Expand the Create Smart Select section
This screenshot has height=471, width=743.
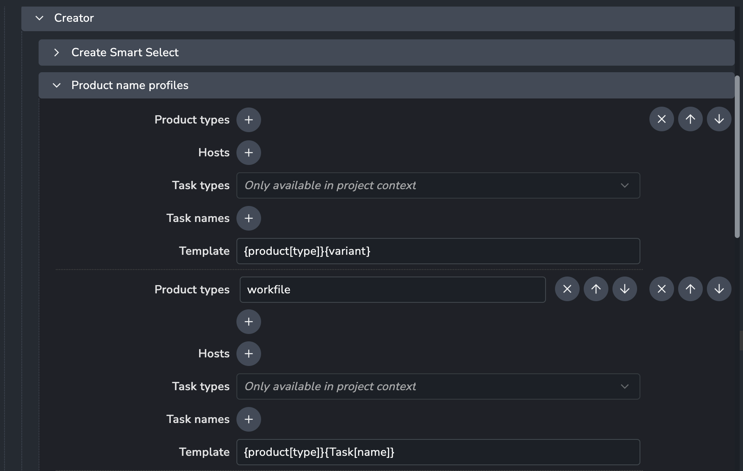[x=57, y=53]
